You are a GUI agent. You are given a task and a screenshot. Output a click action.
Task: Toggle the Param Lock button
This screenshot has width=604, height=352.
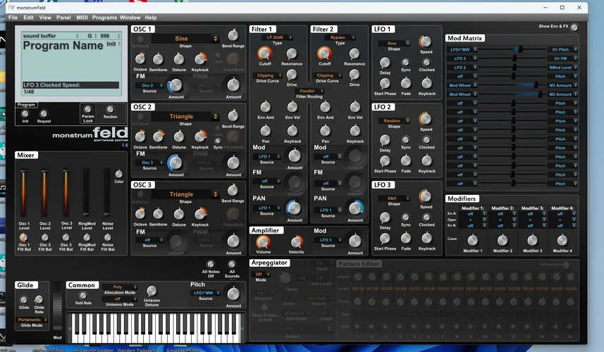click(x=88, y=110)
